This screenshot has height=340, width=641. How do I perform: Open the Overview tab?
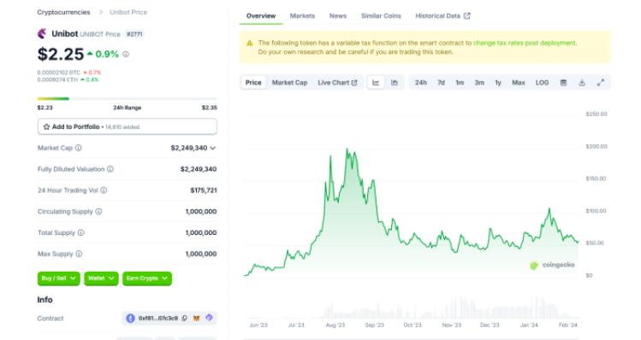(261, 16)
